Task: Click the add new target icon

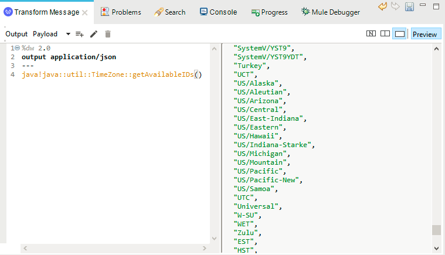Action: 80,35
